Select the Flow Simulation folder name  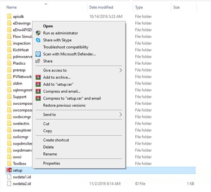point(22,37)
